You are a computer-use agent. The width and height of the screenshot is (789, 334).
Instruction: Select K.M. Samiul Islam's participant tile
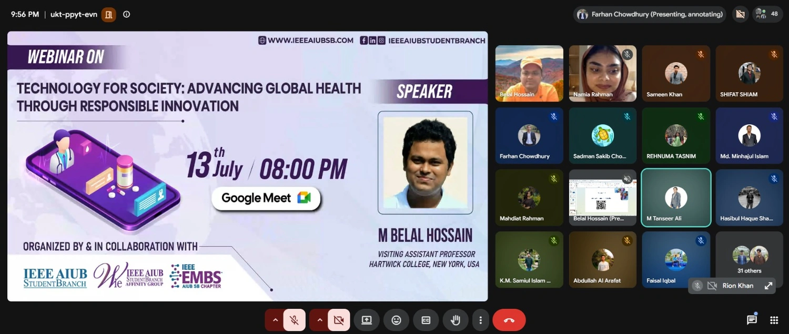pyautogui.click(x=529, y=260)
